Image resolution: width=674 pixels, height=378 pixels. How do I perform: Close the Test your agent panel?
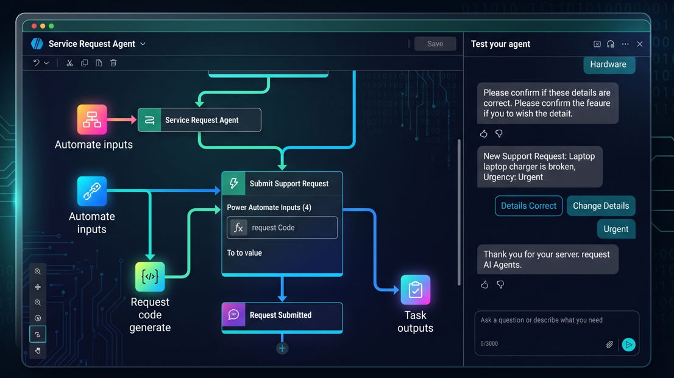pyautogui.click(x=640, y=44)
